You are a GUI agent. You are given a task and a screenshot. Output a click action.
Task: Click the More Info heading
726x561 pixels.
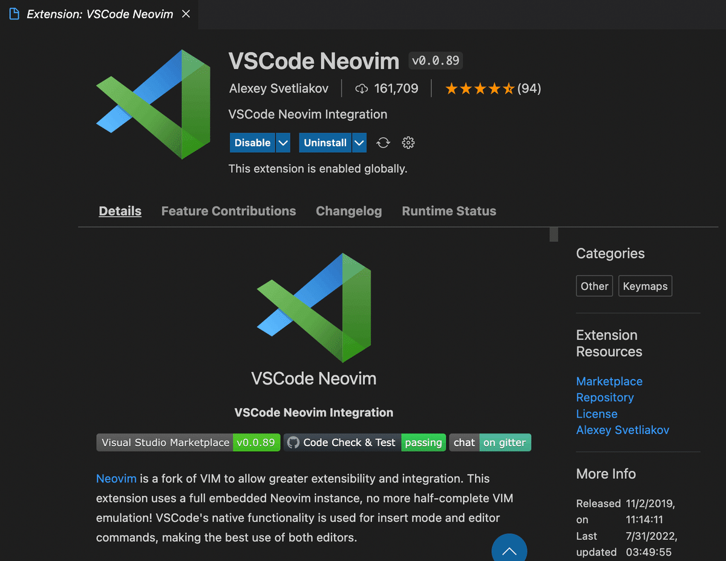coord(606,474)
